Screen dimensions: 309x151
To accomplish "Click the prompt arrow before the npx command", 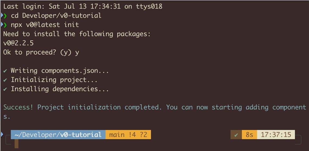I will [x=5, y=25].
